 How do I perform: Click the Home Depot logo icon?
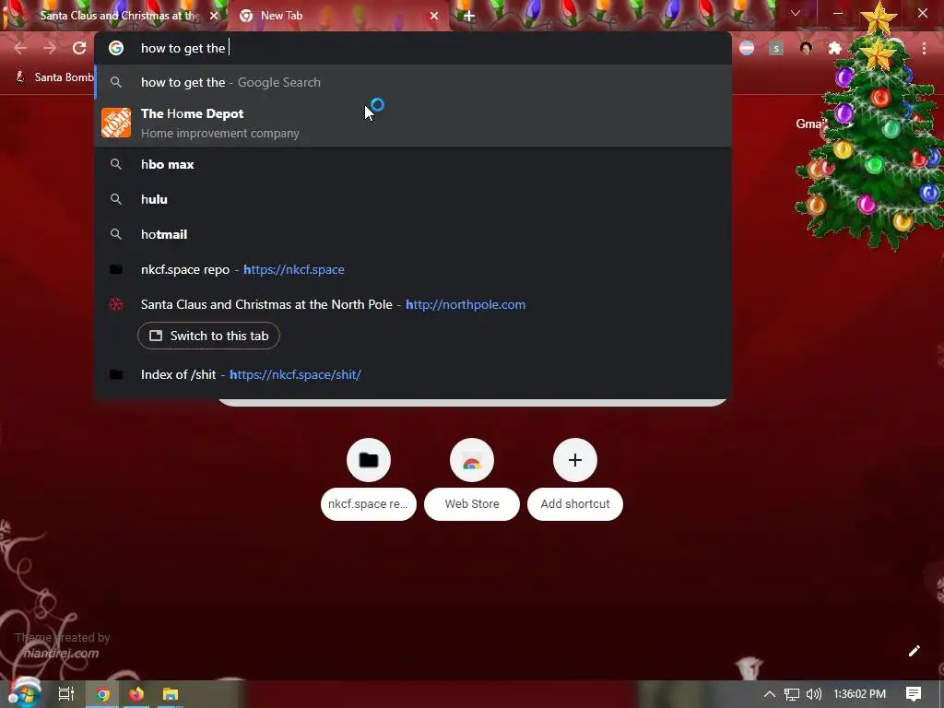click(x=116, y=123)
